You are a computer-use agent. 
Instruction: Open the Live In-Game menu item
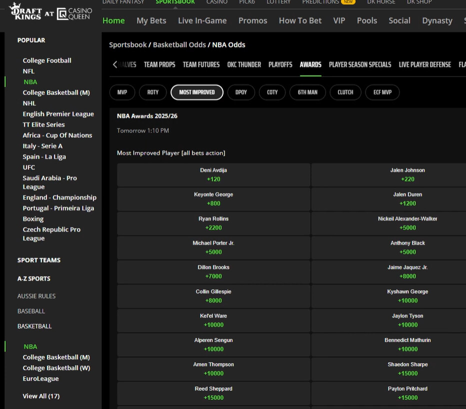(202, 20)
